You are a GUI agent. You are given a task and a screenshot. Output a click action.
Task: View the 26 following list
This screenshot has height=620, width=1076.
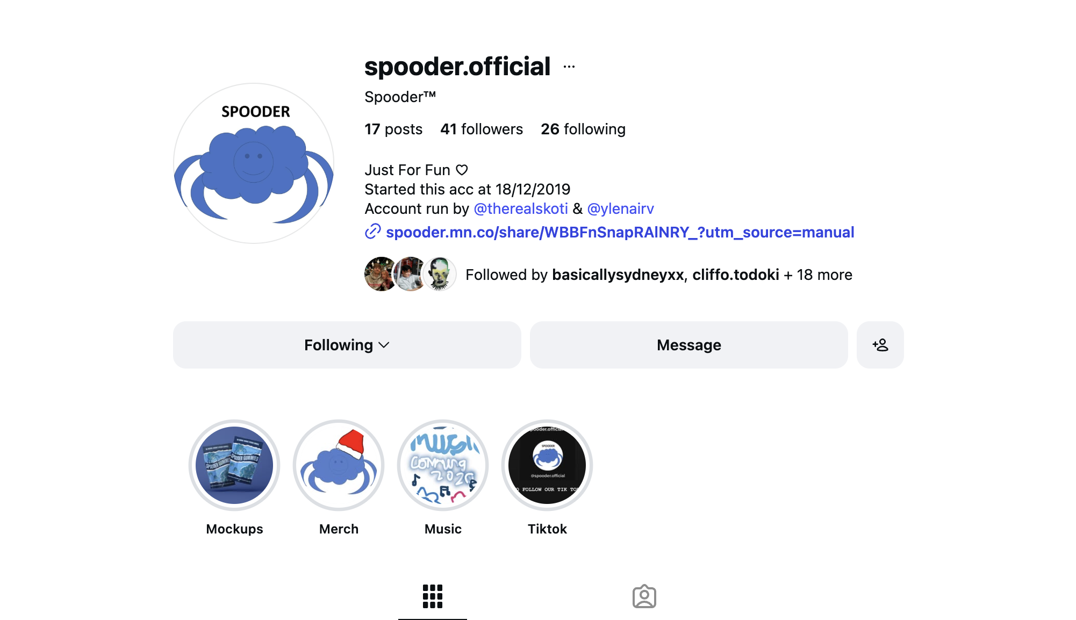pos(583,129)
